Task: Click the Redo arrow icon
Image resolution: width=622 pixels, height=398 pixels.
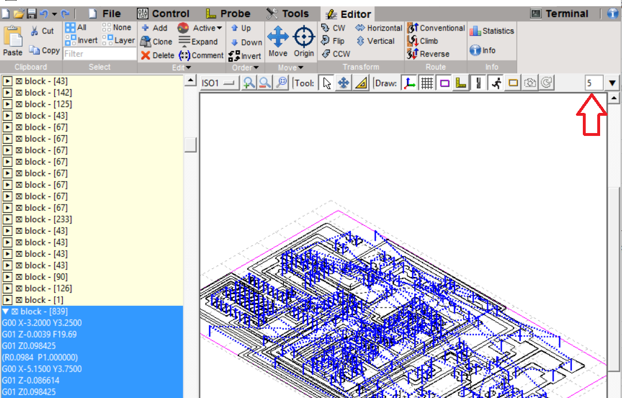Action: 65,14
